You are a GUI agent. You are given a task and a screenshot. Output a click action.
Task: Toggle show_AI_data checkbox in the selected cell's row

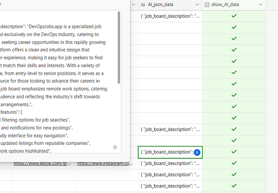click(x=234, y=152)
